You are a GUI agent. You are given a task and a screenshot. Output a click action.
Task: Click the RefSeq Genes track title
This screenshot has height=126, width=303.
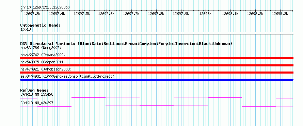[x=35, y=90]
